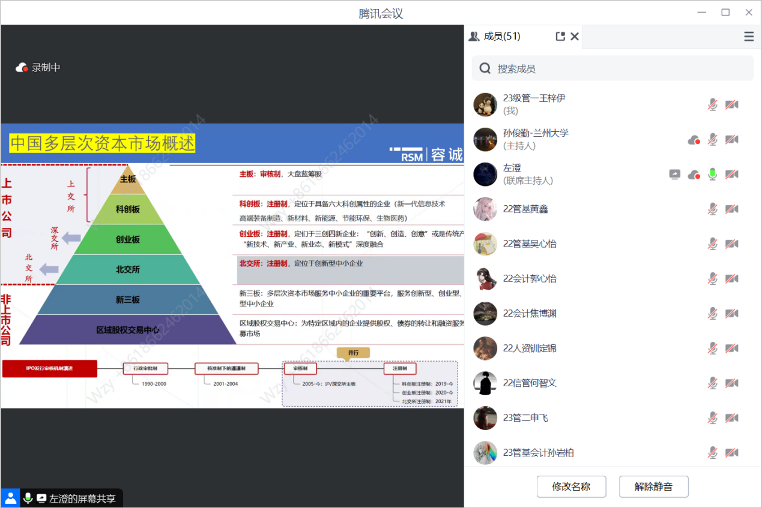This screenshot has height=508, width=762.
Task: Click the 成员(51) tab title
Action: point(501,37)
